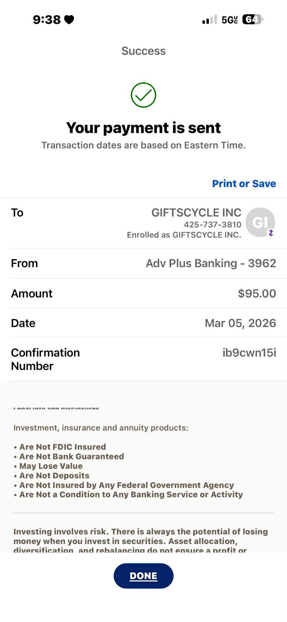Tap the $95.00 amount value
The width and height of the screenshot is (287, 622).
click(257, 293)
